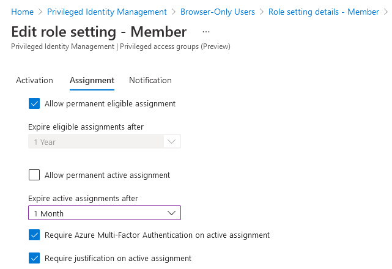Click arrow on 1 Month dropdown
This screenshot has width=392, height=269.
coord(171,213)
